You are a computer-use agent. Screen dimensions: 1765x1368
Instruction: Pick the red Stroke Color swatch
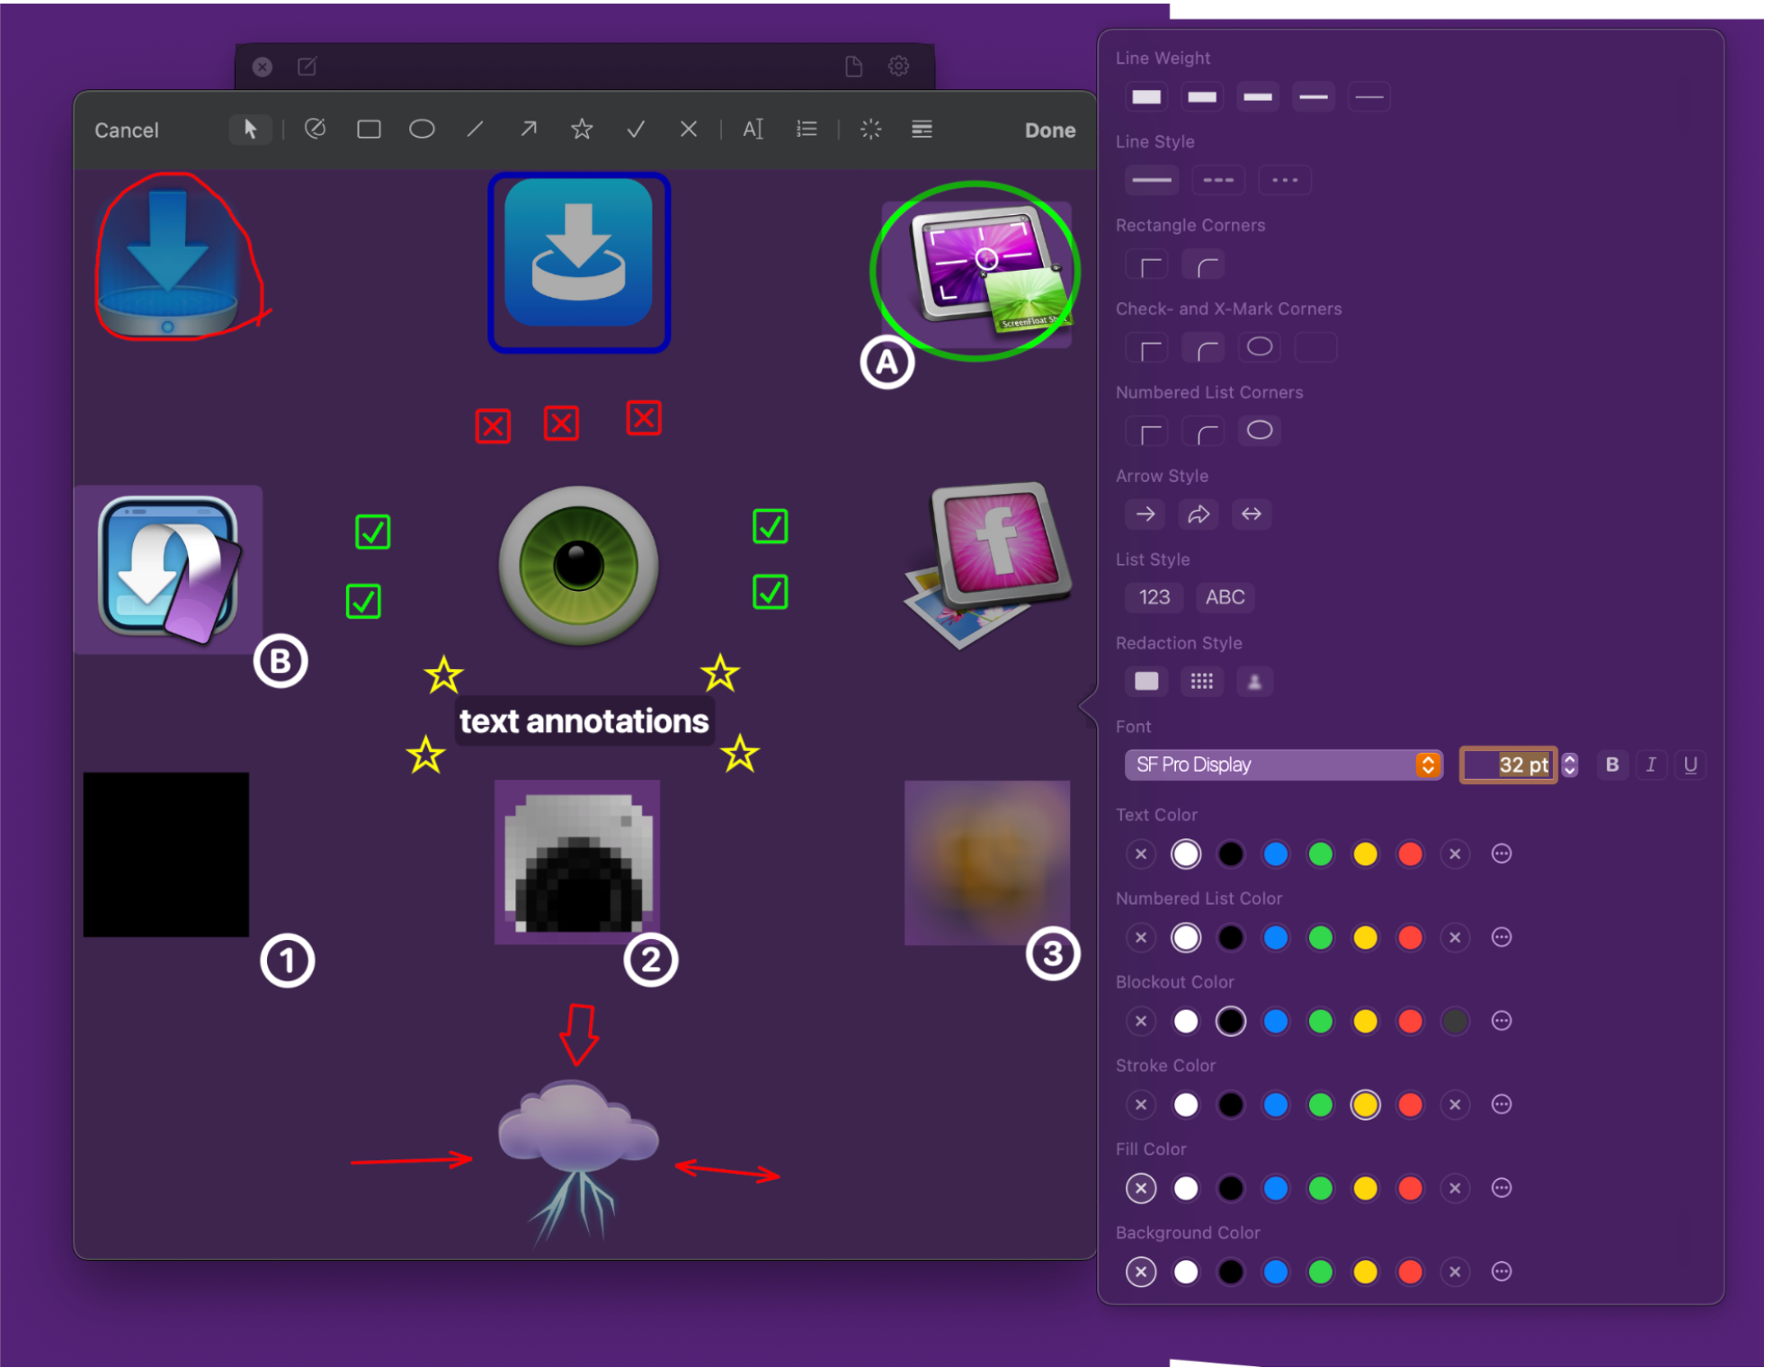[1410, 1104]
